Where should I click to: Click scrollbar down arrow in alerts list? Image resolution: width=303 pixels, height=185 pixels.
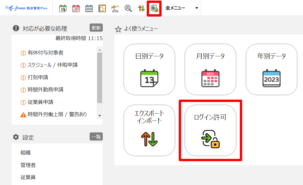[100, 116]
